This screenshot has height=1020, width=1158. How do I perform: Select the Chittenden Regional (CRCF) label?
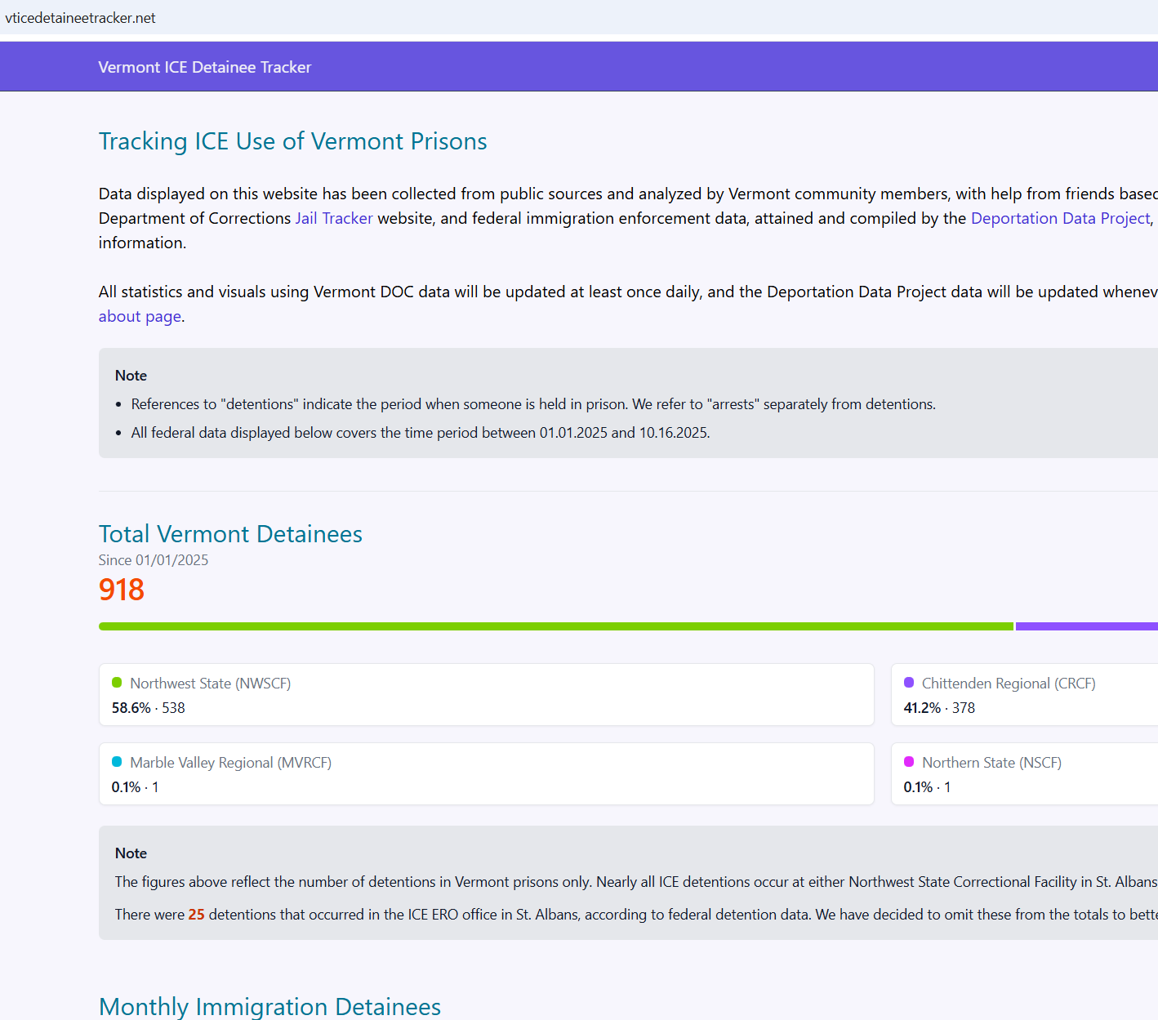1009,684
